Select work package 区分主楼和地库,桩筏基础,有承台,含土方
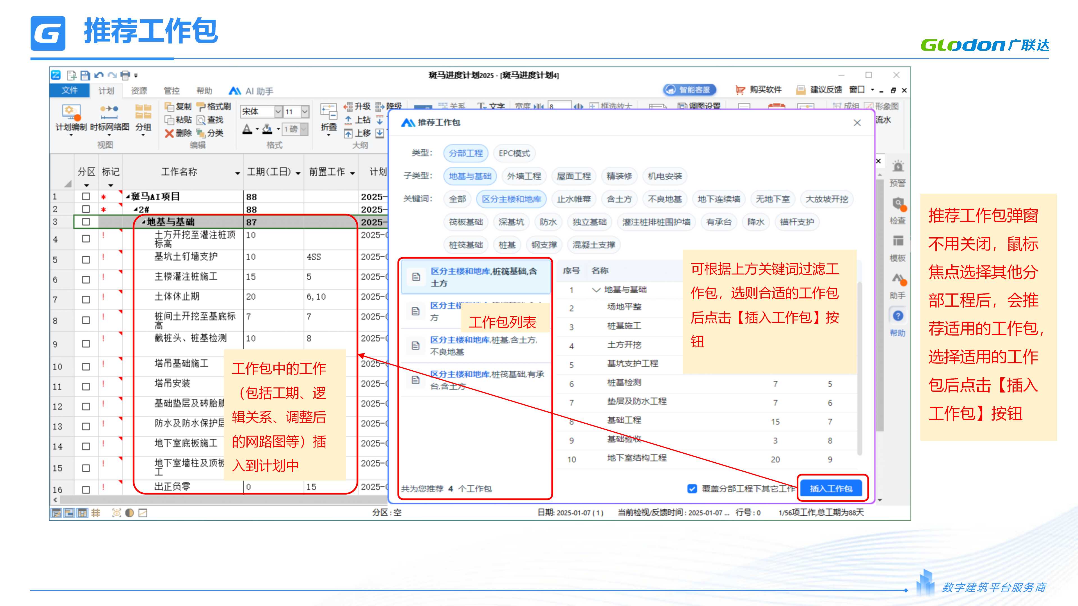This screenshot has width=1078, height=606. tap(476, 380)
